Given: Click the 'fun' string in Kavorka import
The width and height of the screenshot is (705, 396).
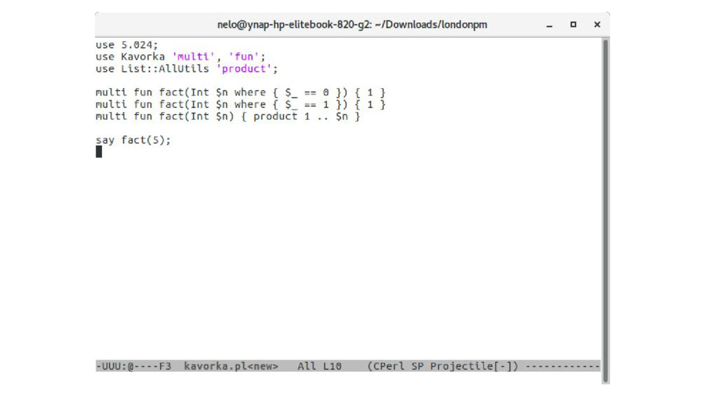Looking at the screenshot, I should tap(244, 56).
